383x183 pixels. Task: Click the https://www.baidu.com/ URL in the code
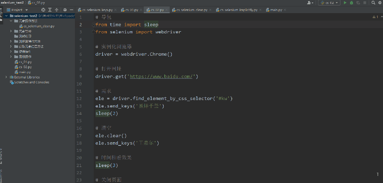[x=162, y=76]
